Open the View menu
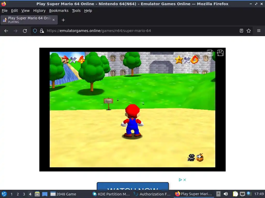265x198 pixels. pos(25,11)
